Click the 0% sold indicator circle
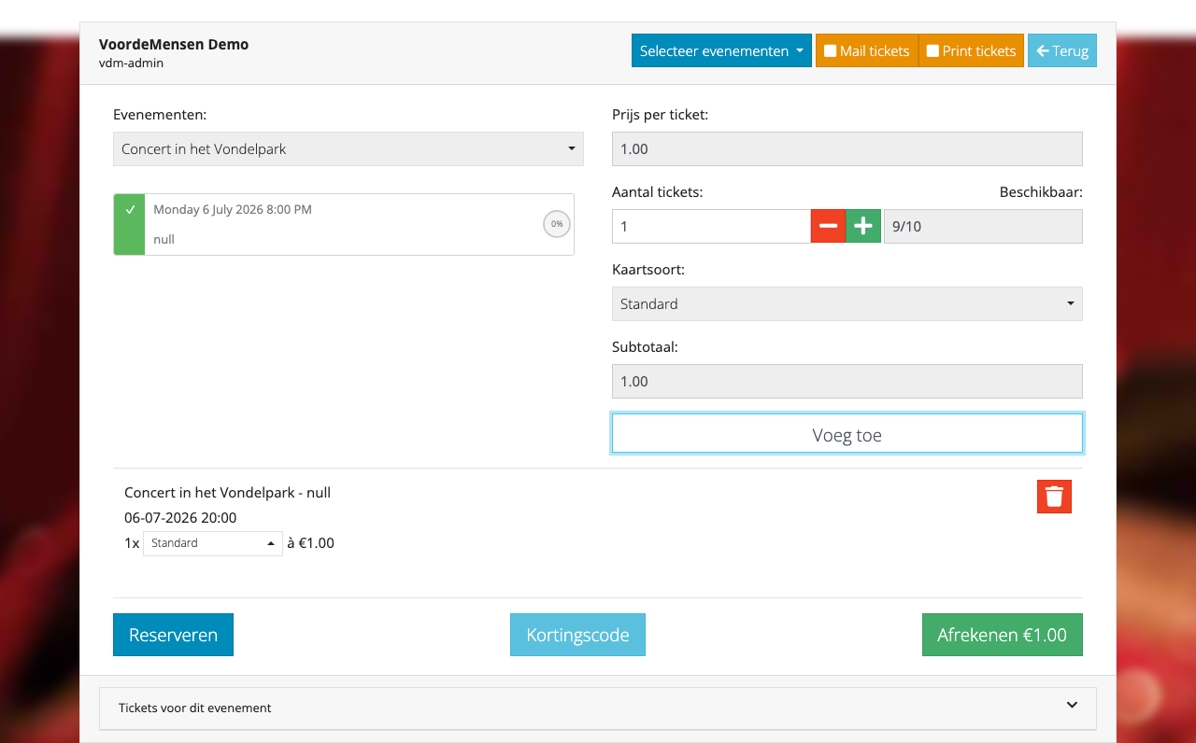Image resolution: width=1196 pixels, height=743 pixels. pos(556,224)
